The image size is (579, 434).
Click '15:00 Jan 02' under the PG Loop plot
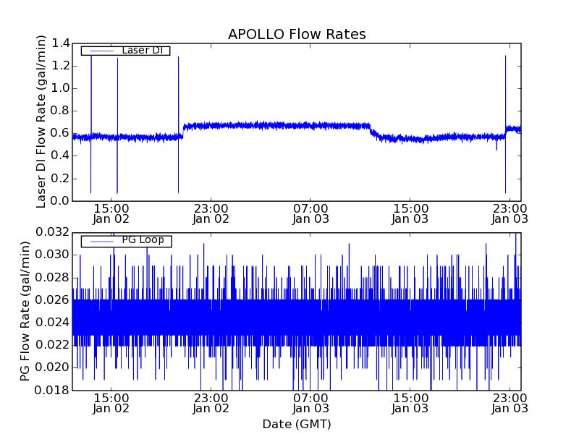point(111,404)
